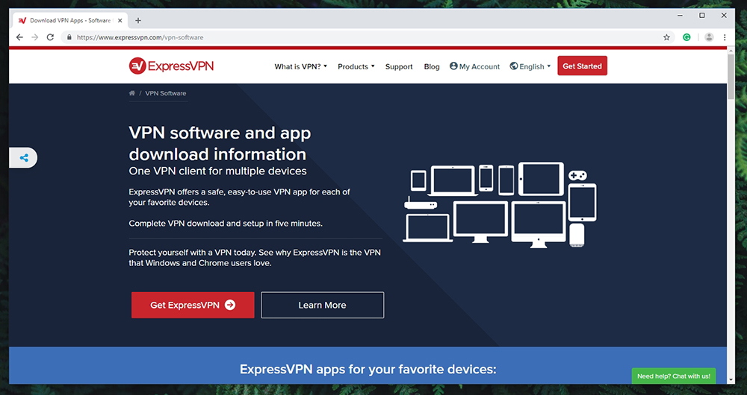Reload the page with refresh icon

pos(50,37)
